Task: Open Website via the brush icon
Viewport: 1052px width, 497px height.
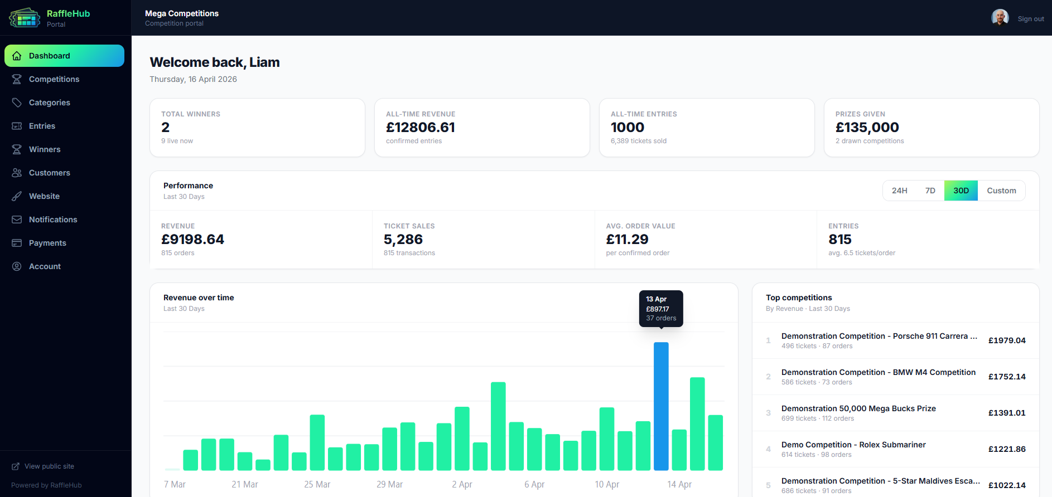Action: coord(17,196)
